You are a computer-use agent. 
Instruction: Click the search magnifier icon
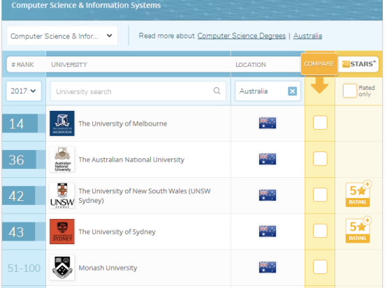pyautogui.click(x=217, y=91)
